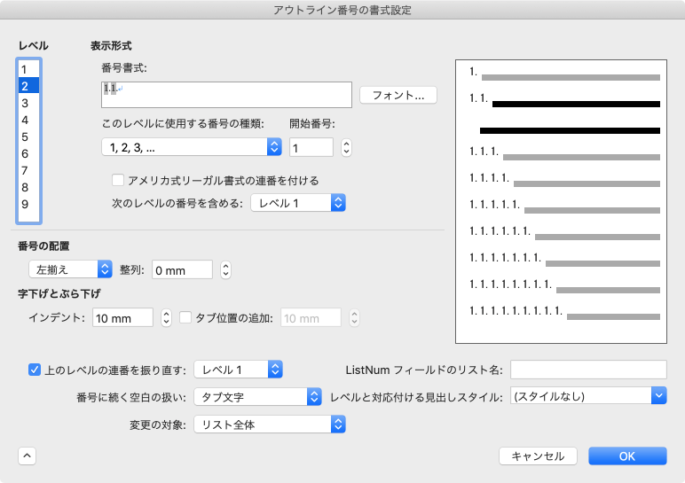Select level 5 in the level list
The width and height of the screenshot is (685, 483).
26,136
